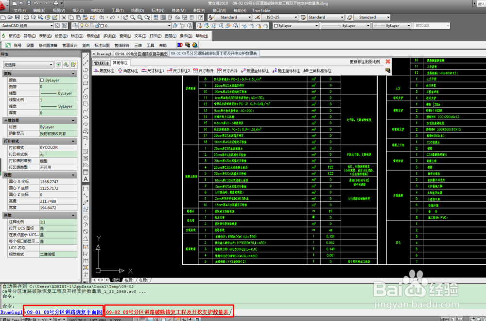Open the Layer Properties Manager icon
The width and height of the screenshot is (486, 321).
click(75, 26)
